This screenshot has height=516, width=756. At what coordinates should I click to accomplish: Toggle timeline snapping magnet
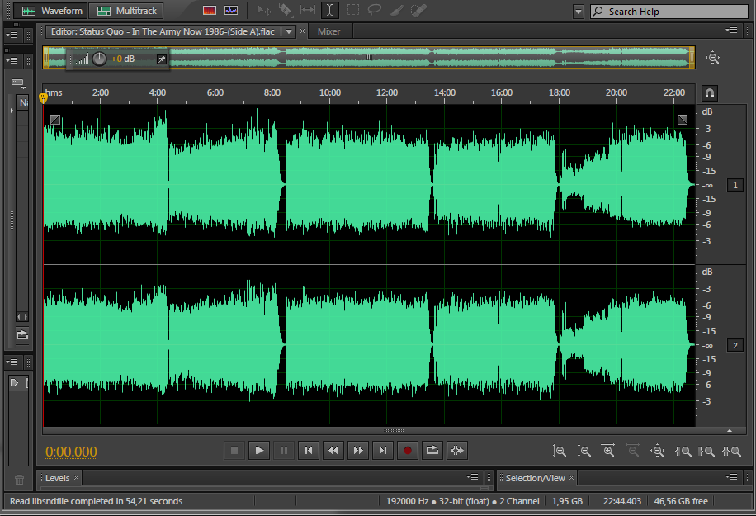coord(710,93)
